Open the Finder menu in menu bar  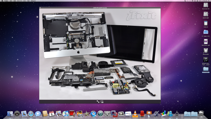pyautogui.click(x=6, y=1)
